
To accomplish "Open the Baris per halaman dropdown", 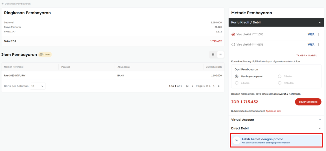I will (x=38, y=86).
